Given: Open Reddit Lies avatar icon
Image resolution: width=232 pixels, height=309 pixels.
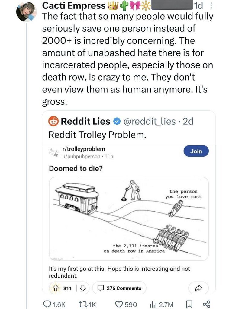Looking at the screenshot, I should pyautogui.click(x=53, y=121).
